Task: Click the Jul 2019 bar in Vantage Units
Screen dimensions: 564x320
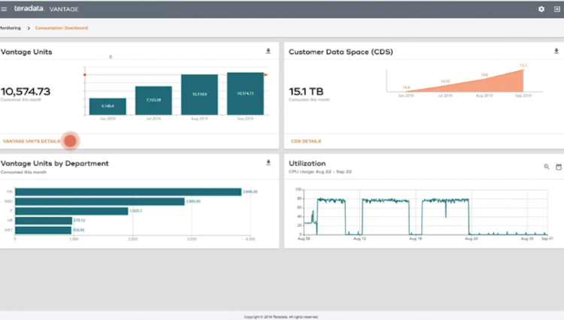Action: pos(153,101)
